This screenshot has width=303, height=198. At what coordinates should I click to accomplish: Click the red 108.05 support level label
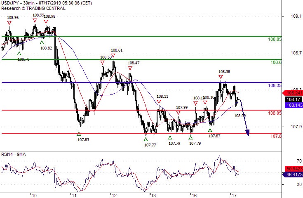(x=275, y=113)
